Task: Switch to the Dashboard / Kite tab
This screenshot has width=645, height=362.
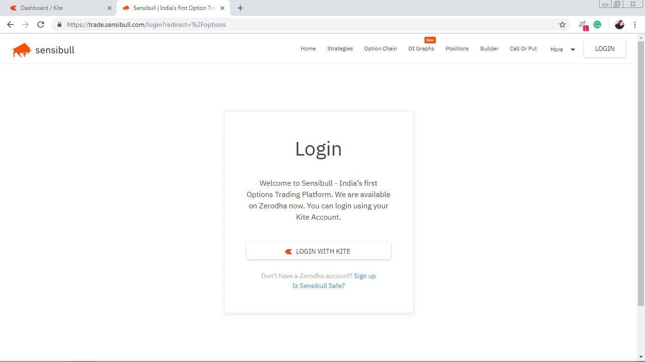Action: tap(61, 8)
